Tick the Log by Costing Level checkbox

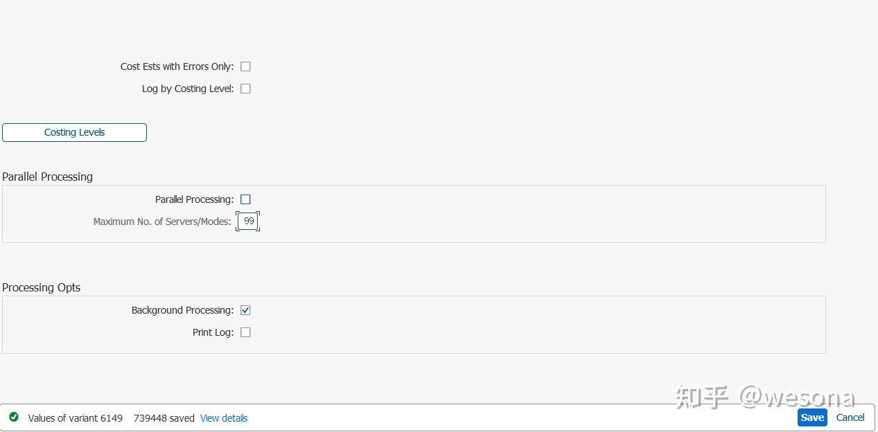245,89
